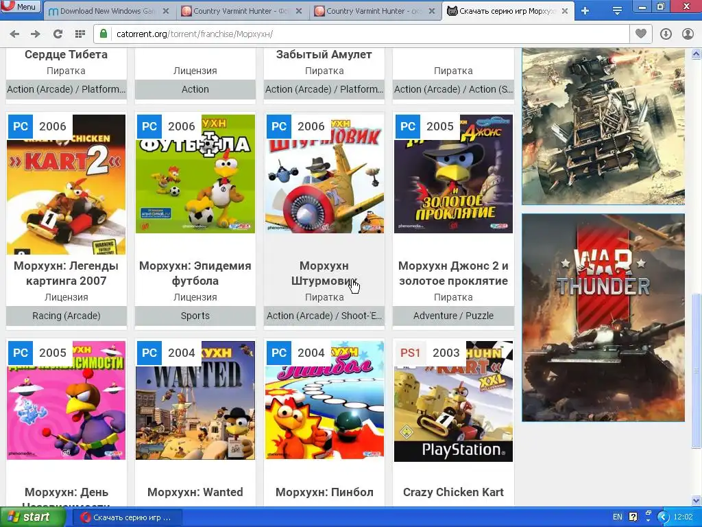Click the green security padlock icon

tap(104, 34)
